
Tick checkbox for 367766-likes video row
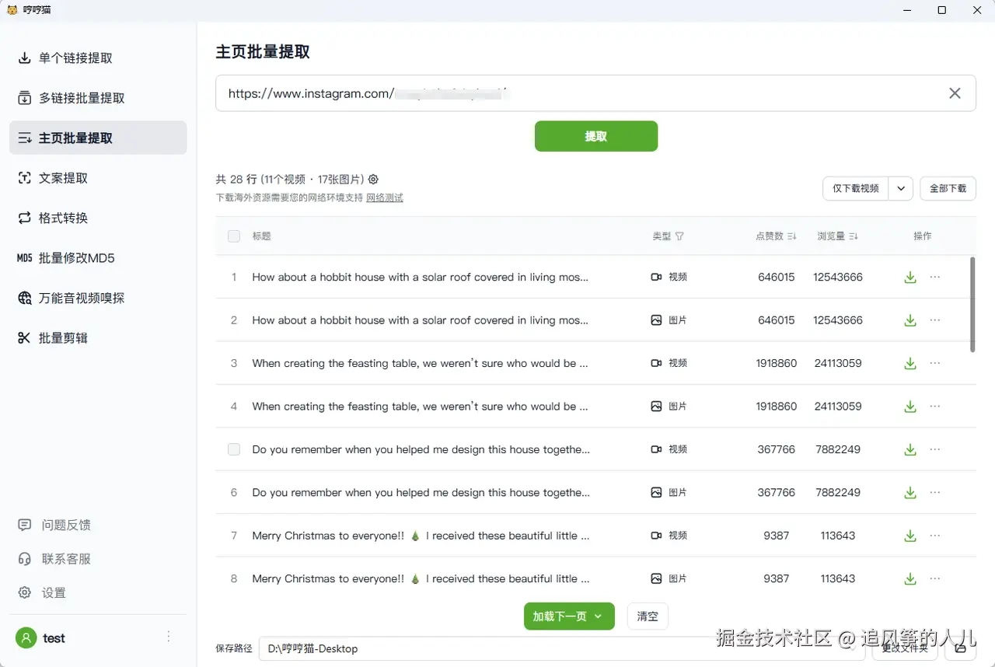234,449
